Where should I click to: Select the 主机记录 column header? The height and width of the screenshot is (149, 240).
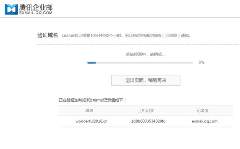coord(145,110)
